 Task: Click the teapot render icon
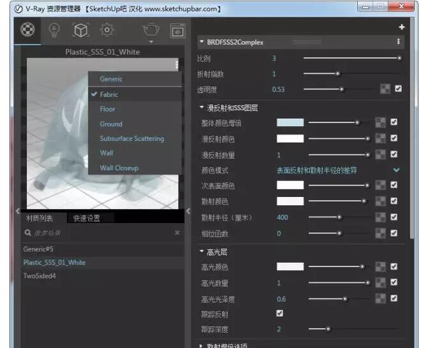(151, 29)
